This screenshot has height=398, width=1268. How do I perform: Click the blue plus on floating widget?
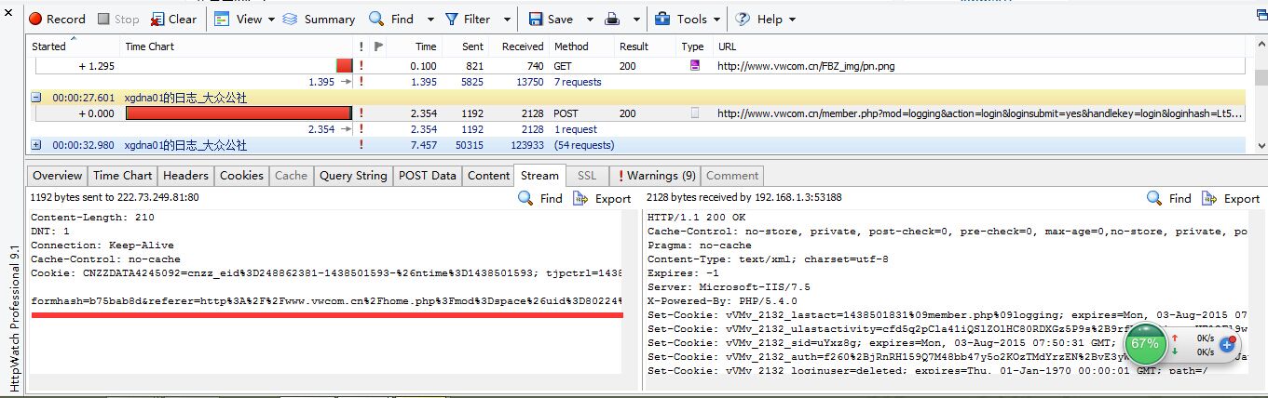[1226, 344]
